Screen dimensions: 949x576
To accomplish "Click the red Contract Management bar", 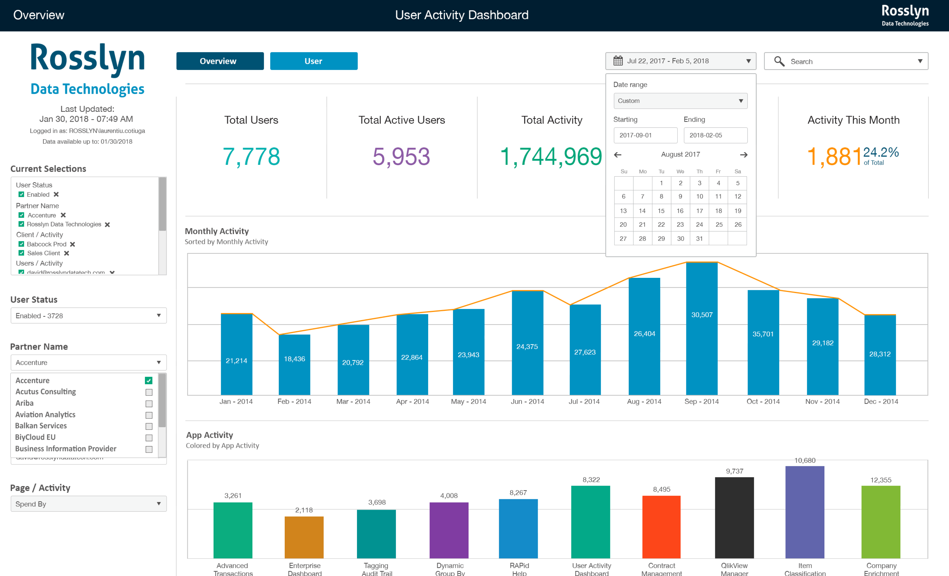I will pyautogui.click(x=661, y=527).
